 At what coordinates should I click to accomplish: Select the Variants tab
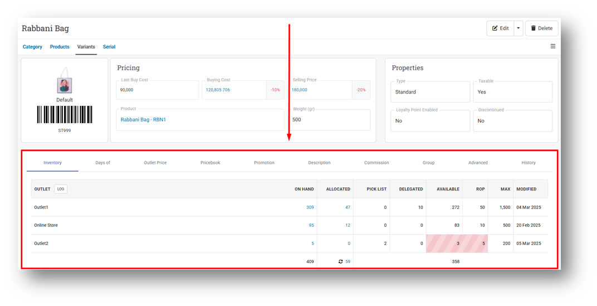click(86, 47)
